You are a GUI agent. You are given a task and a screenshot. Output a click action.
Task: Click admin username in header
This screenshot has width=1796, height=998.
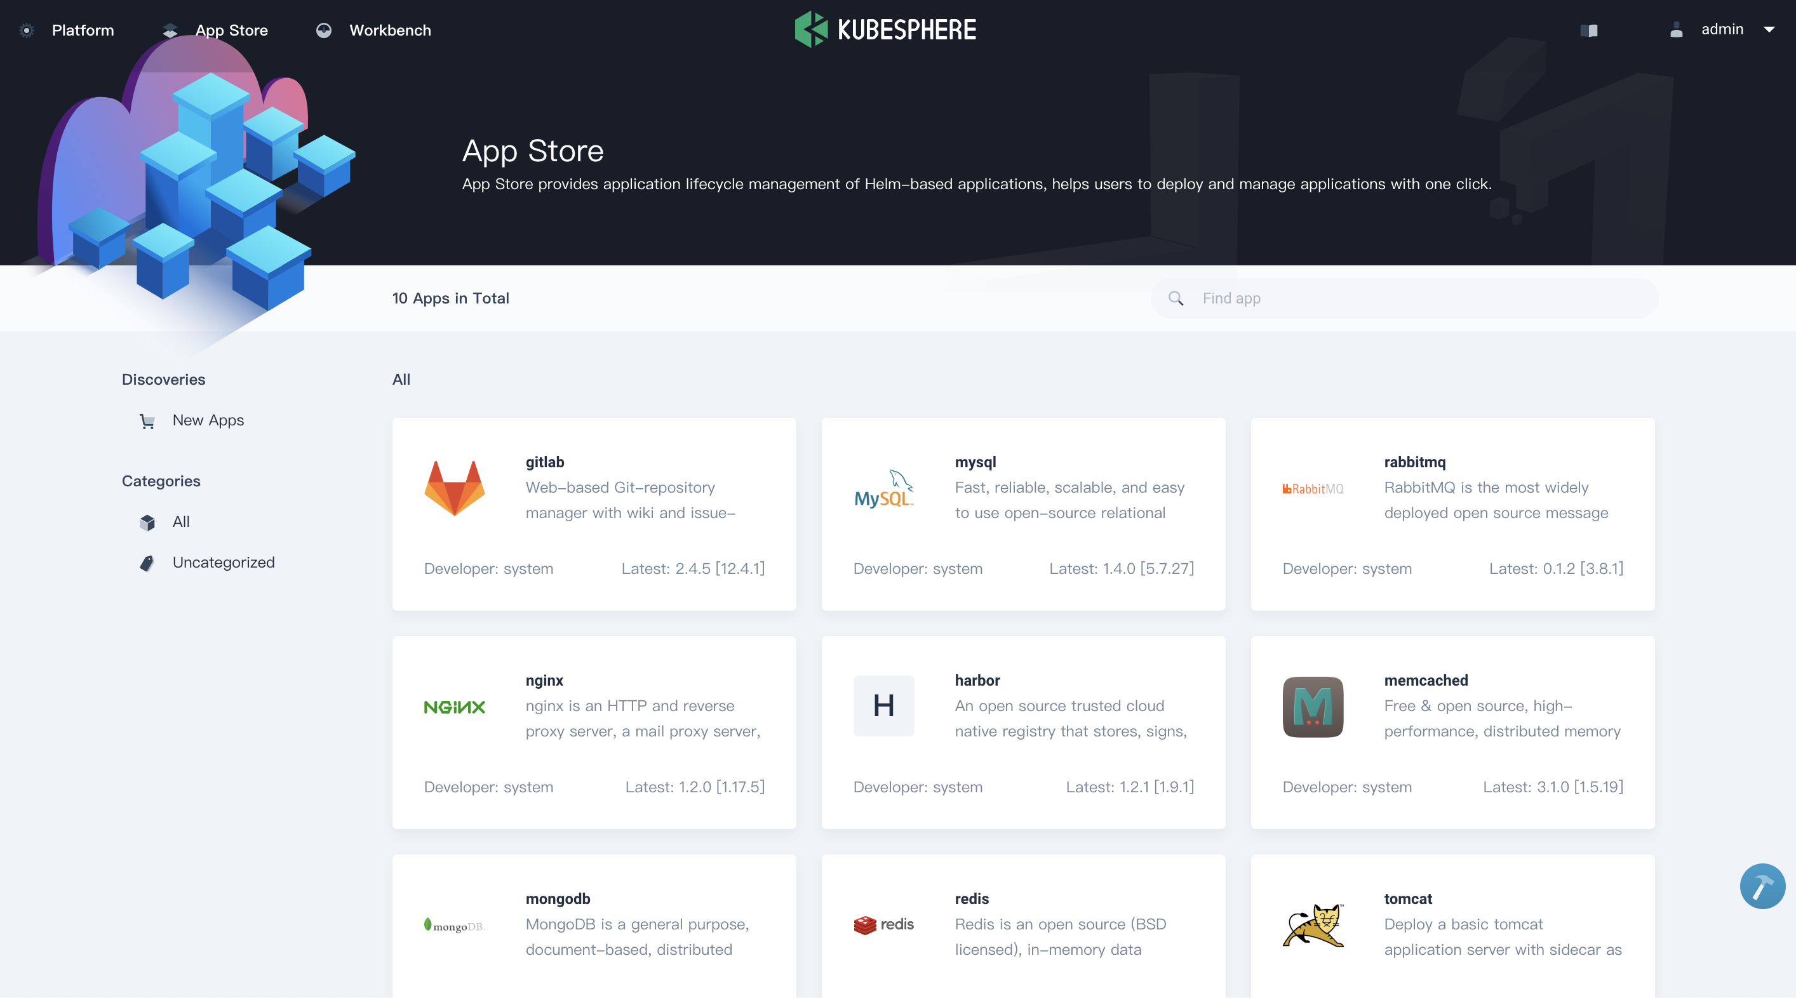pyautogui.click(x=1722, y=29)
